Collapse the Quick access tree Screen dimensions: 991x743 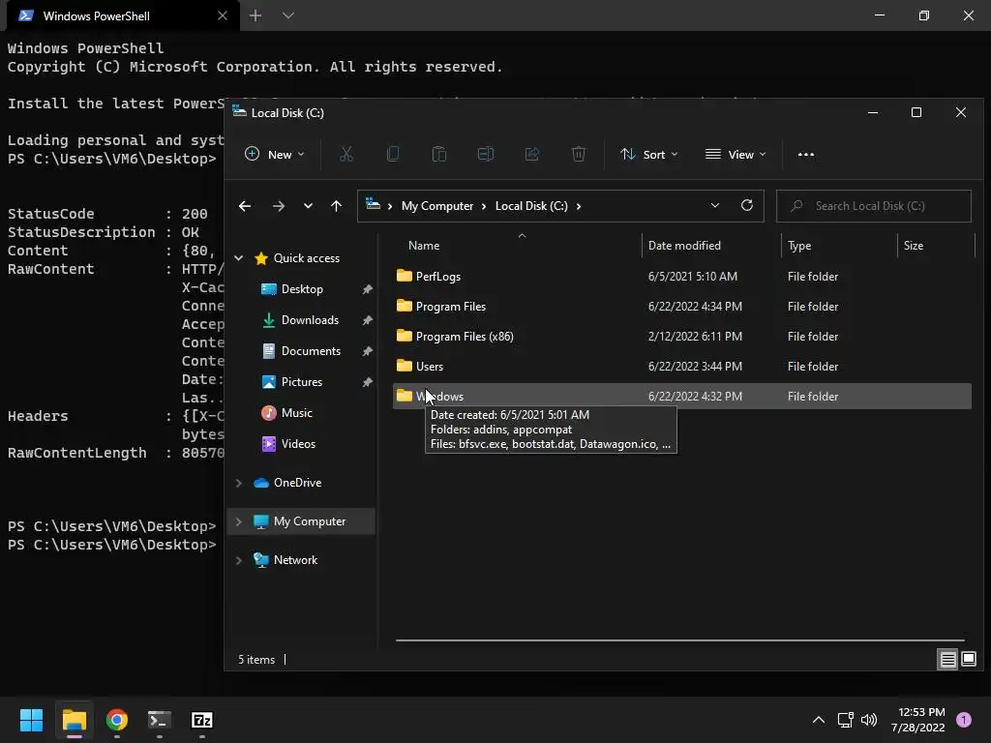tap(239, 257)
